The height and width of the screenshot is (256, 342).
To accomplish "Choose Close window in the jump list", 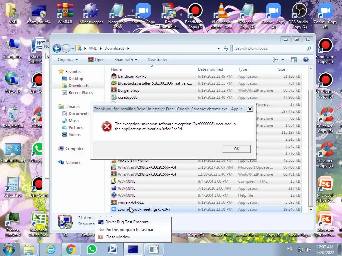I will click(118, 237).
